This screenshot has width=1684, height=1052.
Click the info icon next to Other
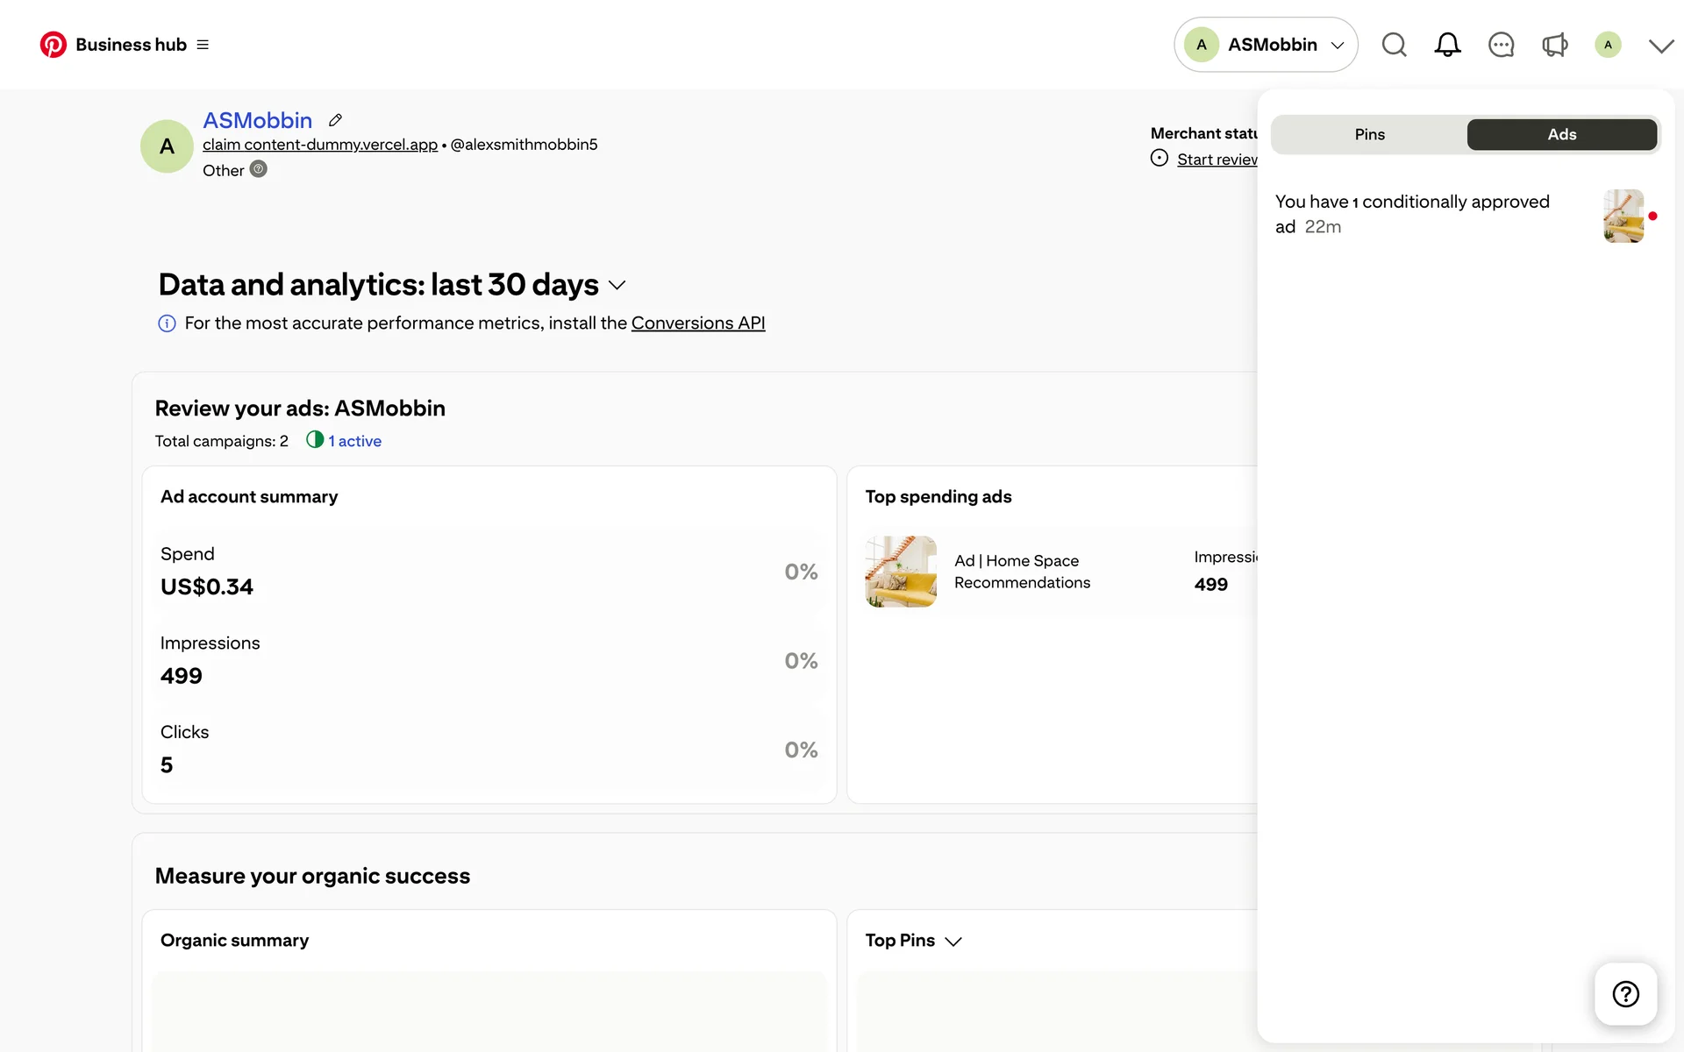coord(258,169)
